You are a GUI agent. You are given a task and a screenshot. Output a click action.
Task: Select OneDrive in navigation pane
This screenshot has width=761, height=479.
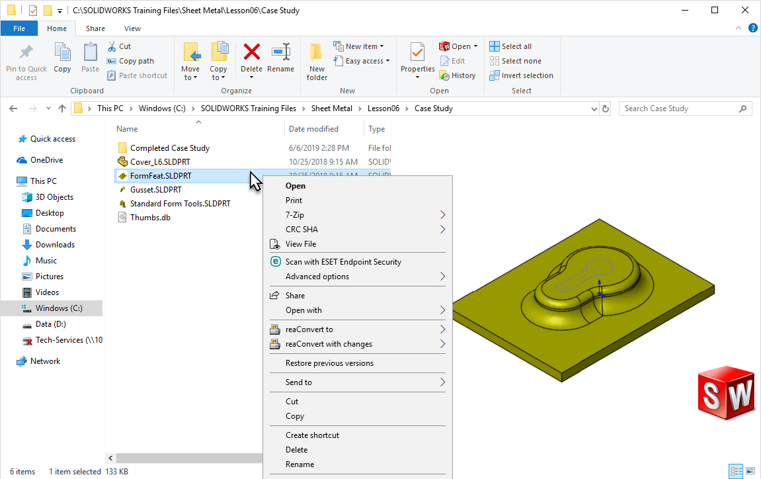tap(46, 160)
